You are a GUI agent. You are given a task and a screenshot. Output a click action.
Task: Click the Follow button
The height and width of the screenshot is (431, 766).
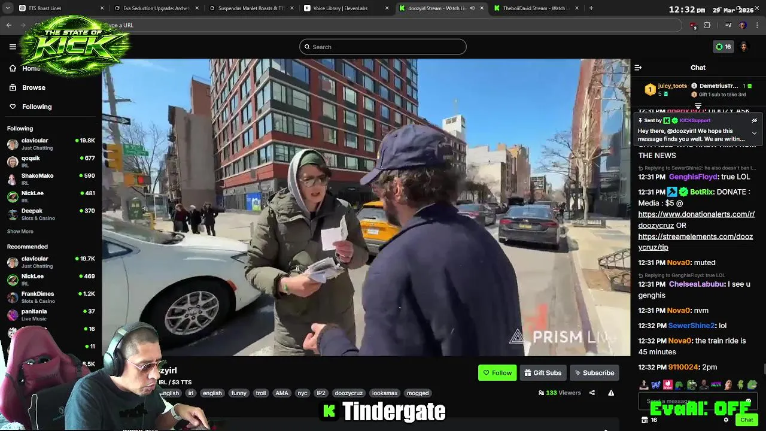(x=497, y=373)
